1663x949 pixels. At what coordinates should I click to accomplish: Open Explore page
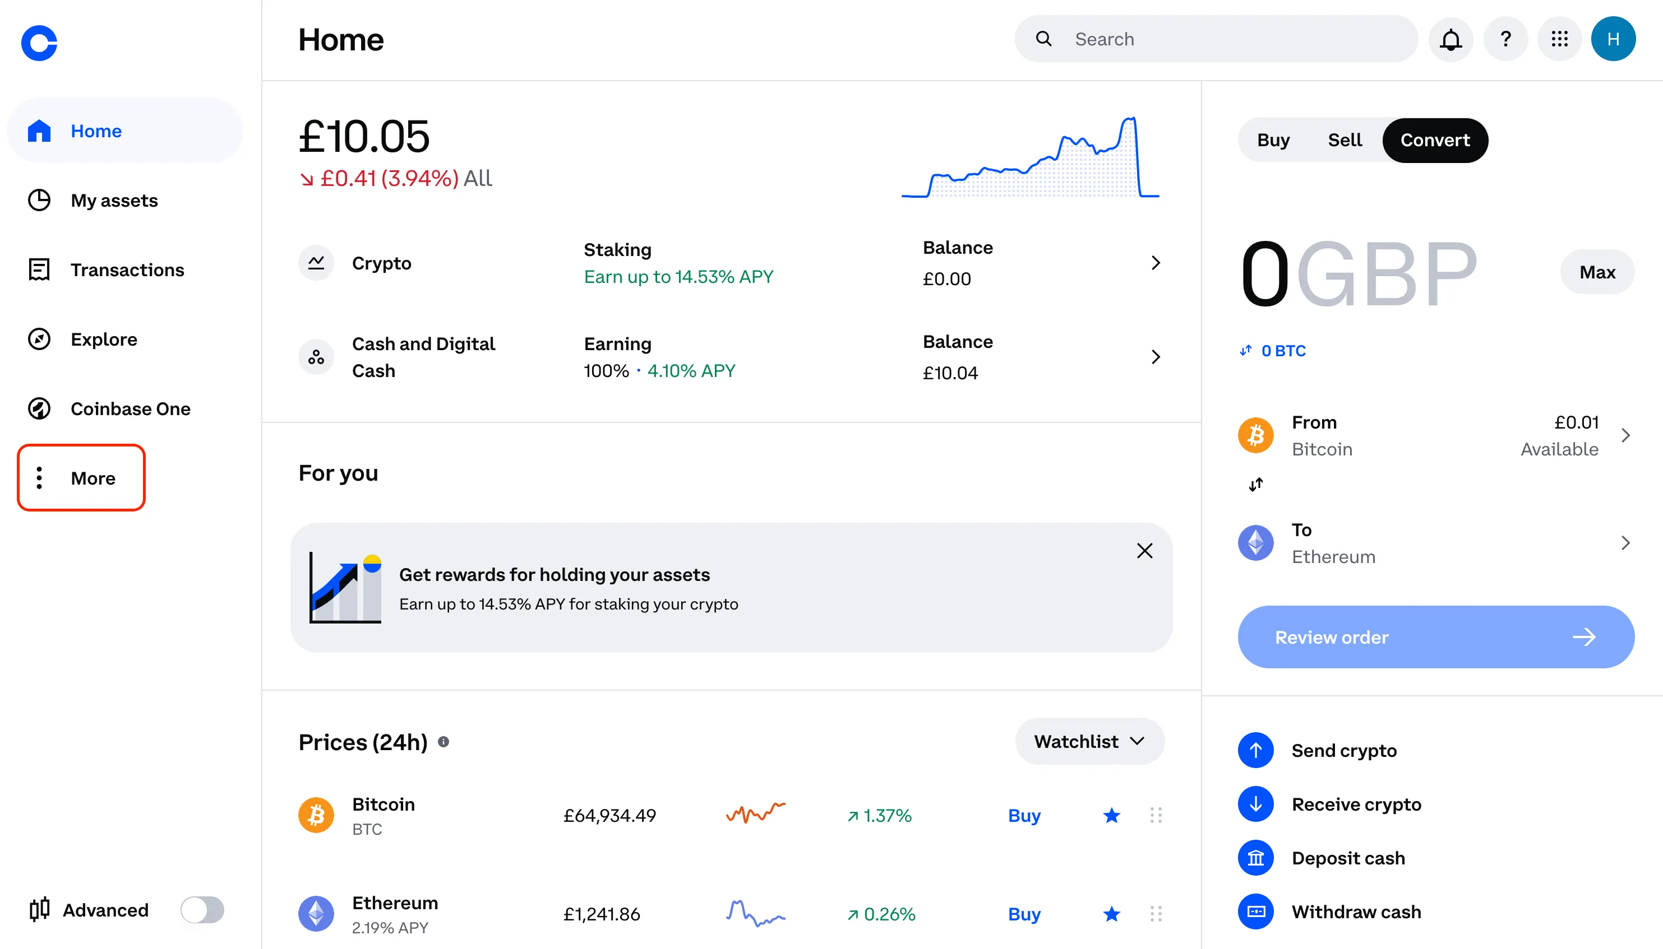(x=82, y=339)
